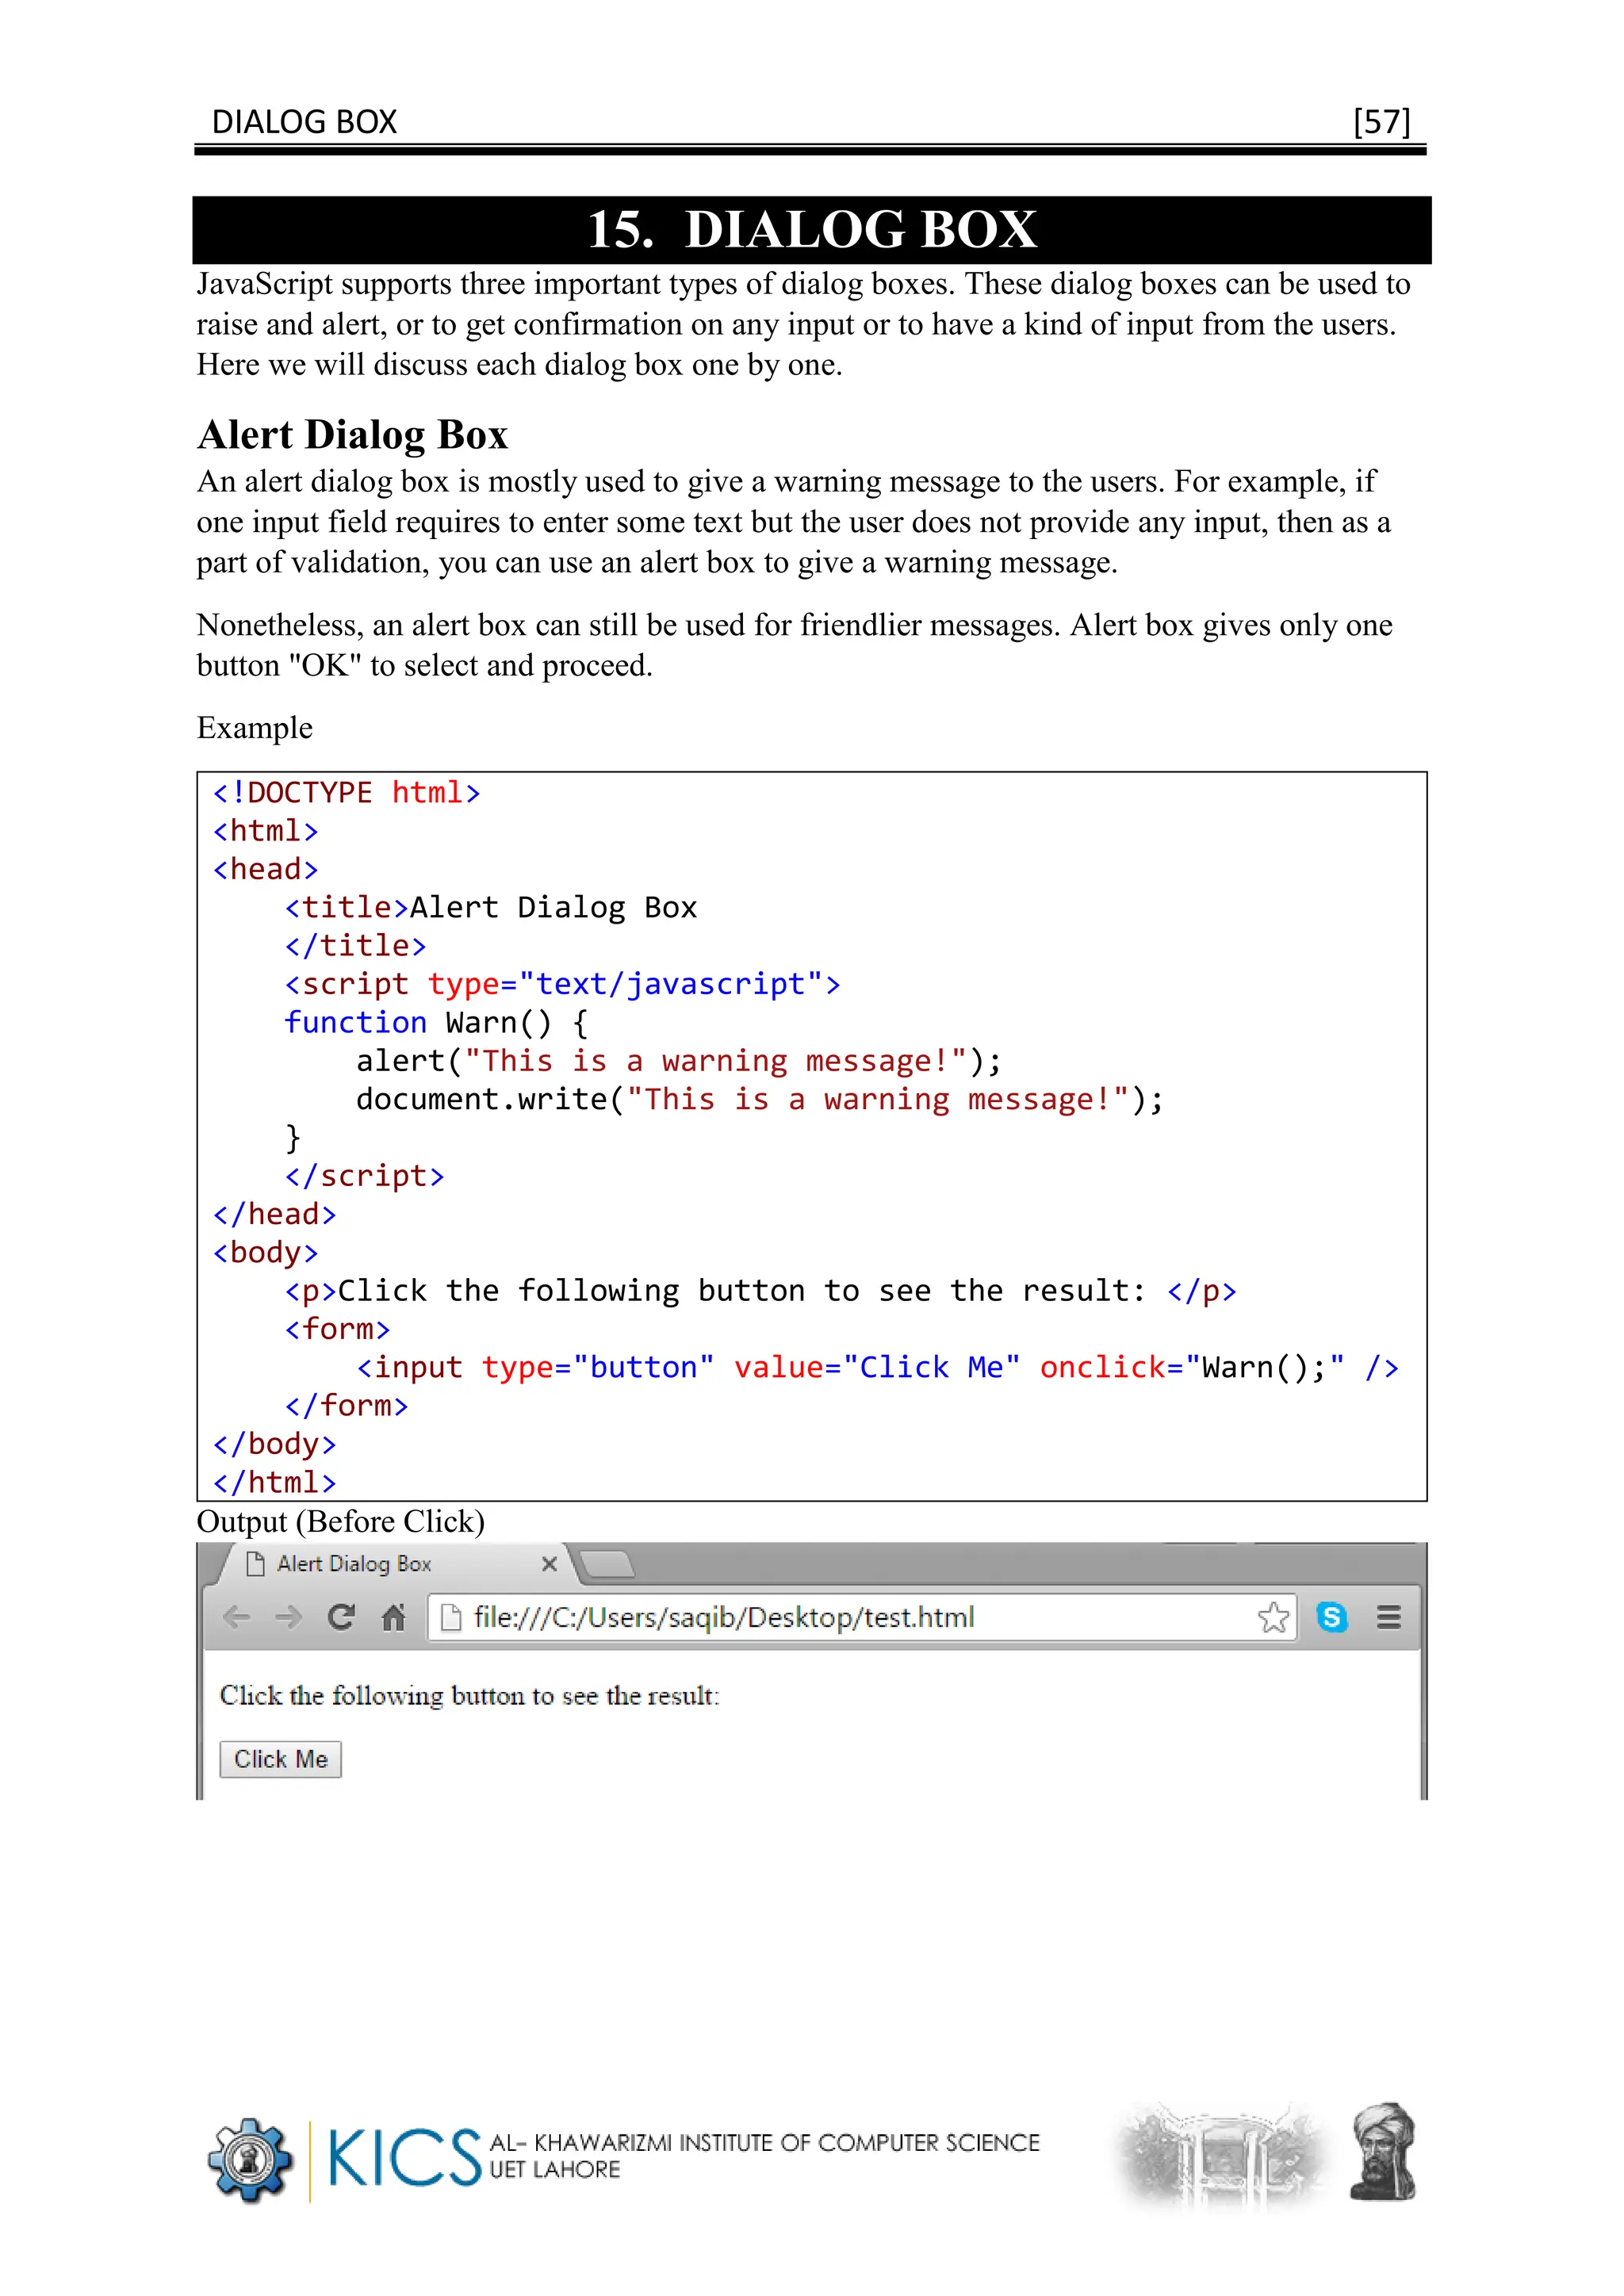Click the KICS logo text

404,2158
